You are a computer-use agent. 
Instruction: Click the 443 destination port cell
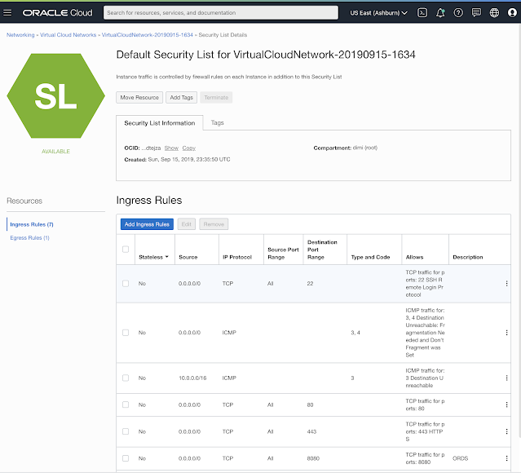click(311, 431)
